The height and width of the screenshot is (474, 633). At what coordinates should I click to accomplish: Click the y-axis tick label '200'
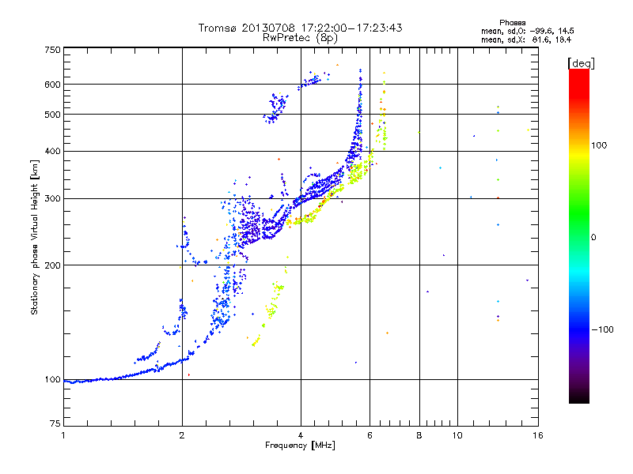click(x=53, y=265)
